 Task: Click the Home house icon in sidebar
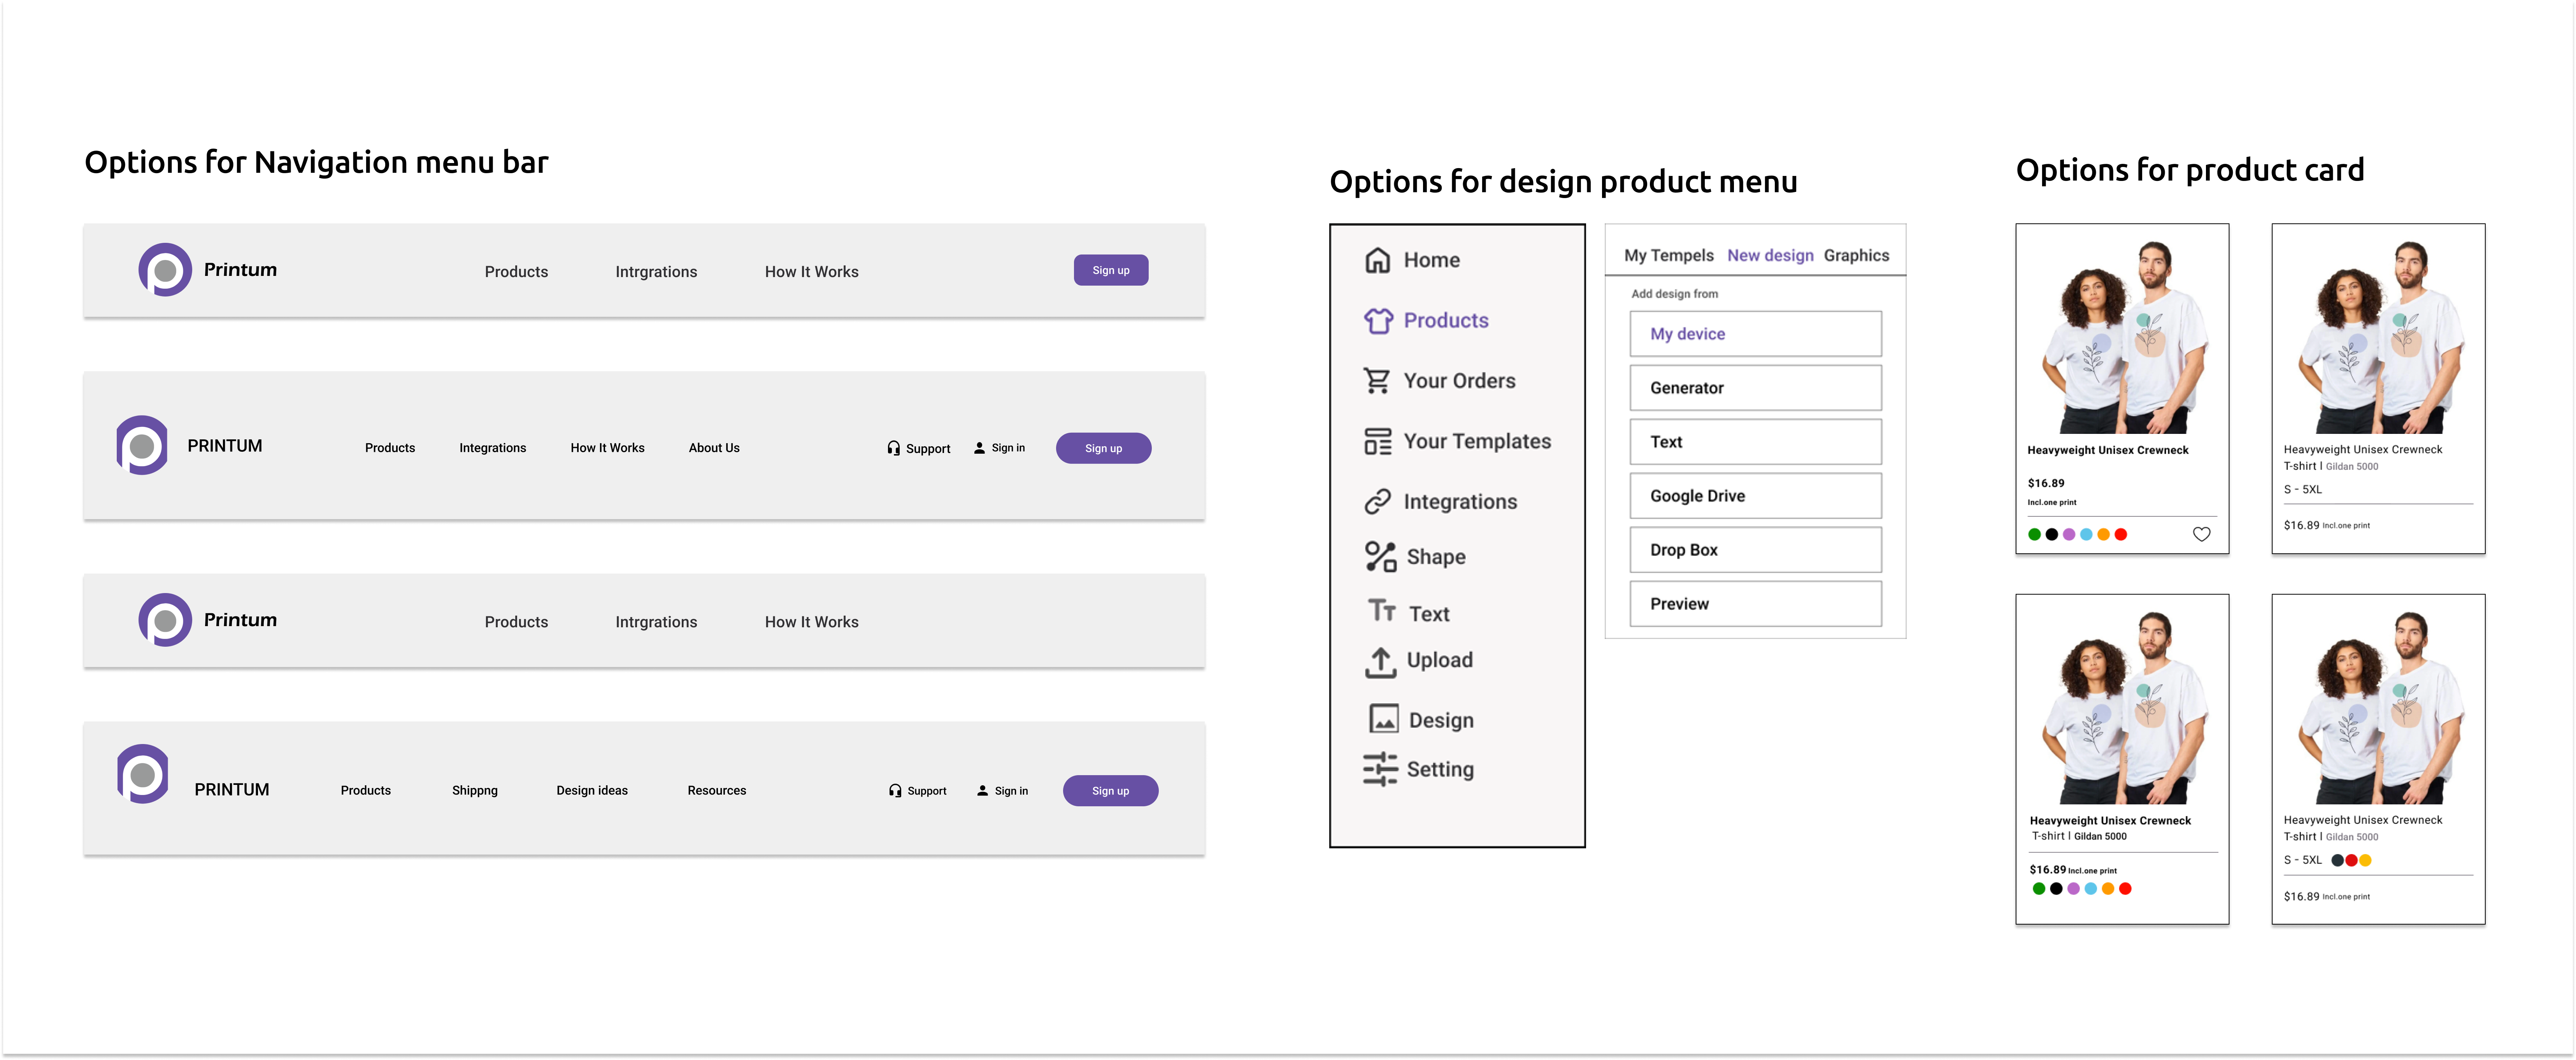click(x=1377, y=260)
